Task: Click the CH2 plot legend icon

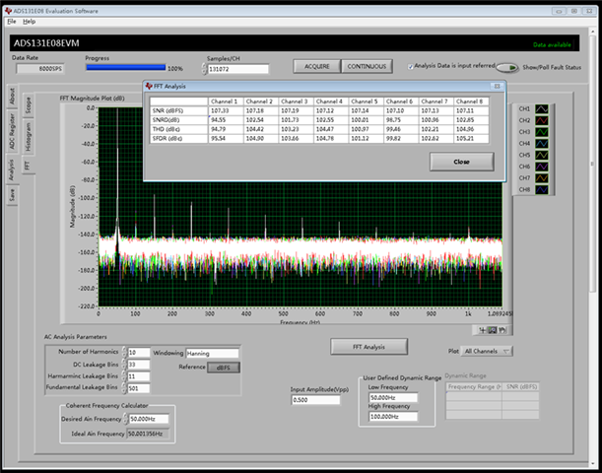Action: (x=542, y=120)
